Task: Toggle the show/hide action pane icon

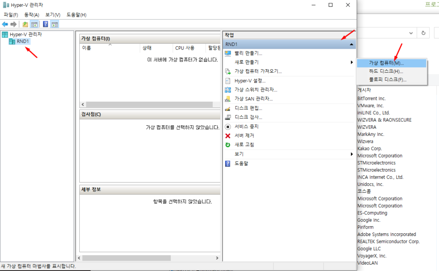Action: pyautogui.click(x=54, y=24)
